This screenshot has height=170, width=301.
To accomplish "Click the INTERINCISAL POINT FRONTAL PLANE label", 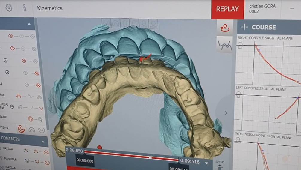I will [263, 136].
